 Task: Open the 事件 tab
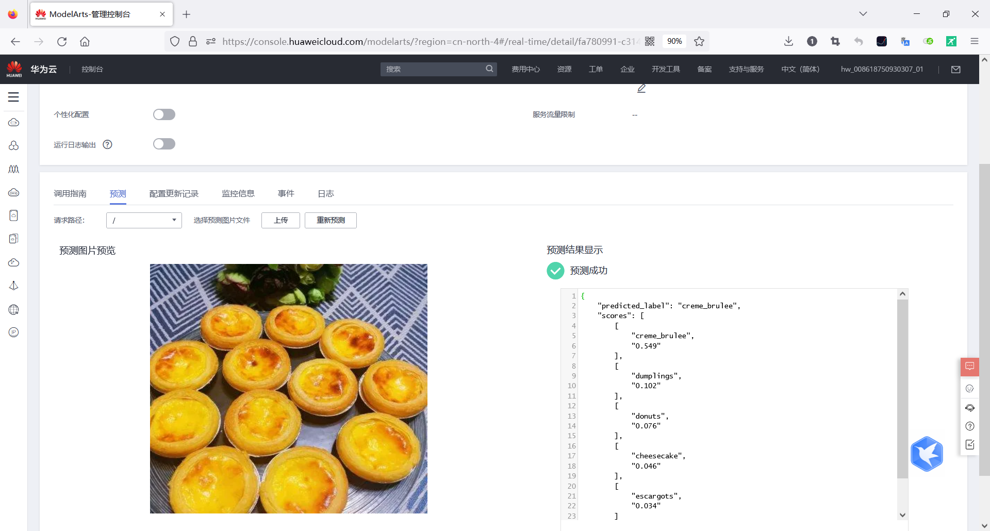[x=286, y=193]
